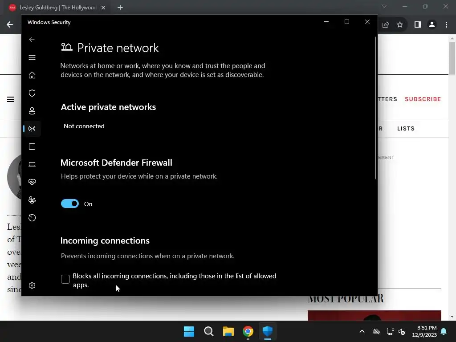
Task: Open Protection history clock icon
Action: 32,218
